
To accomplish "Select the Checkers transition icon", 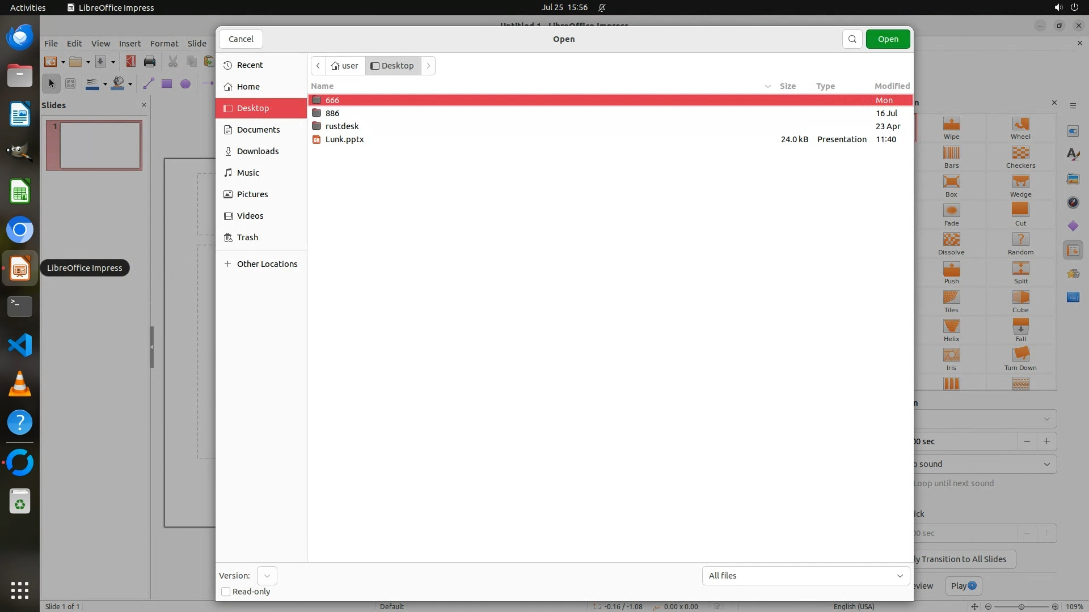I will [1020, 154].
